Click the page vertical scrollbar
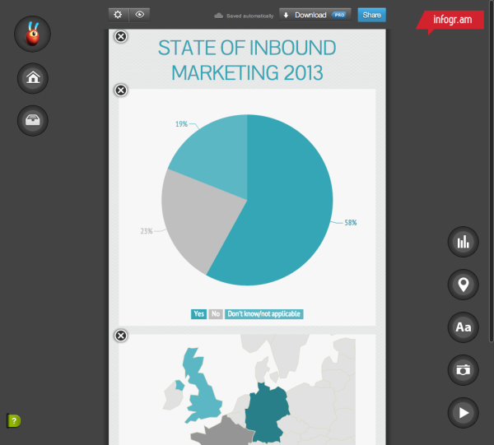This screenshot has height=445, width=494. point(491,170)
